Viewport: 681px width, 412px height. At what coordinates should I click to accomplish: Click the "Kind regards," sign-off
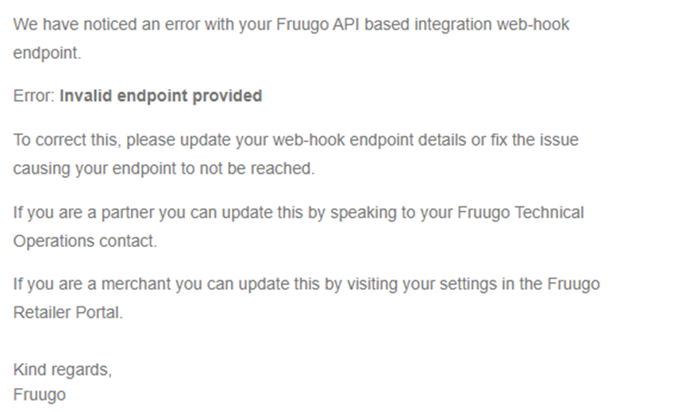coord(63,370)
